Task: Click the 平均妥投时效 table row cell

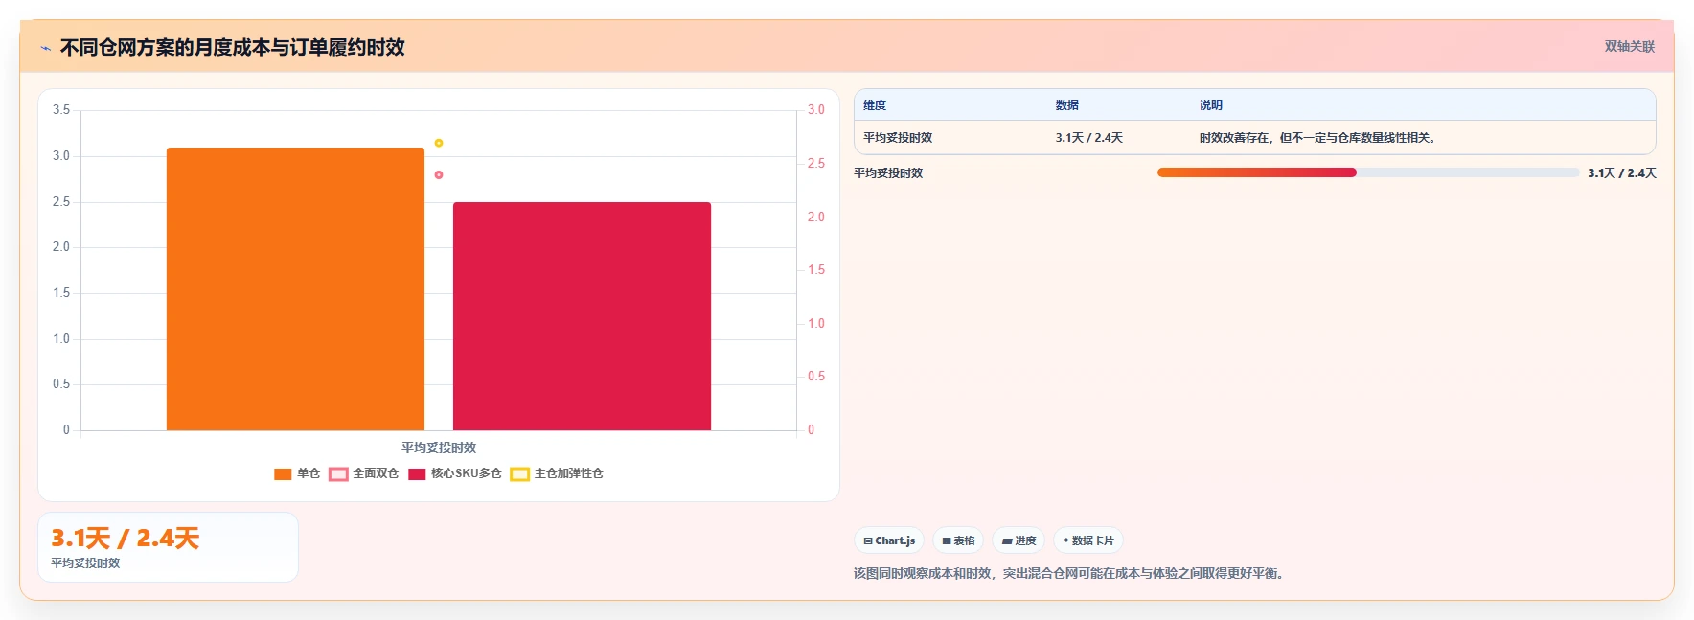Action: point(898,138)
